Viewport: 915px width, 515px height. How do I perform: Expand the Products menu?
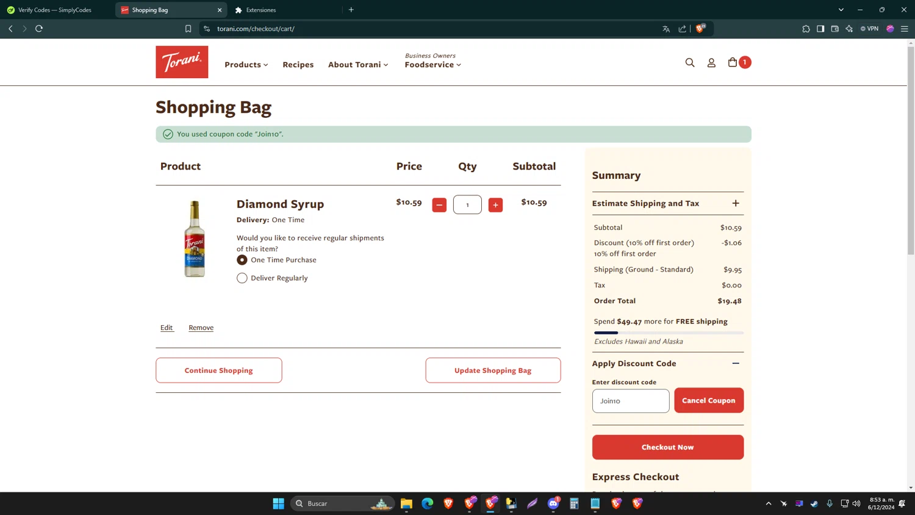point(246,65)
